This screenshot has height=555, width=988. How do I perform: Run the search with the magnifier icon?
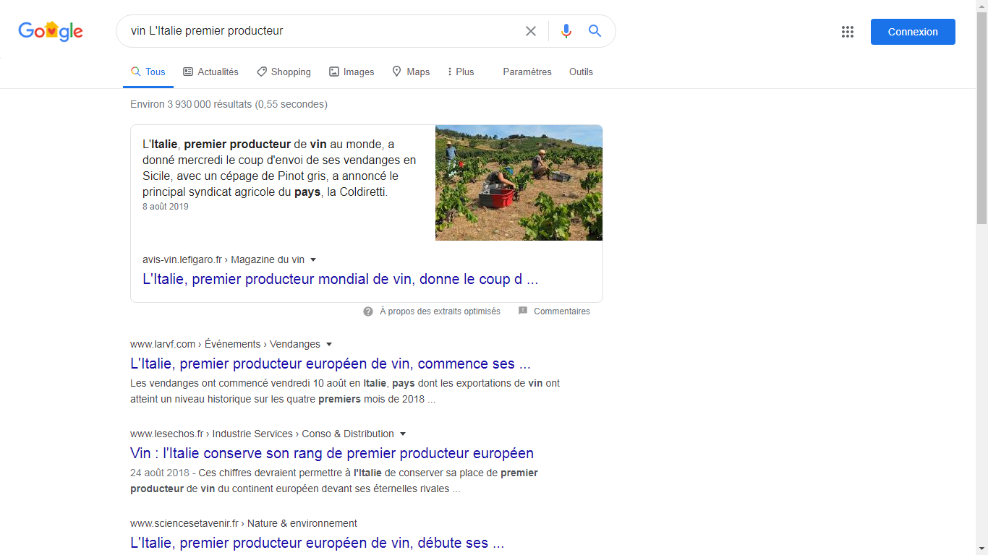[x=595, y=31]
